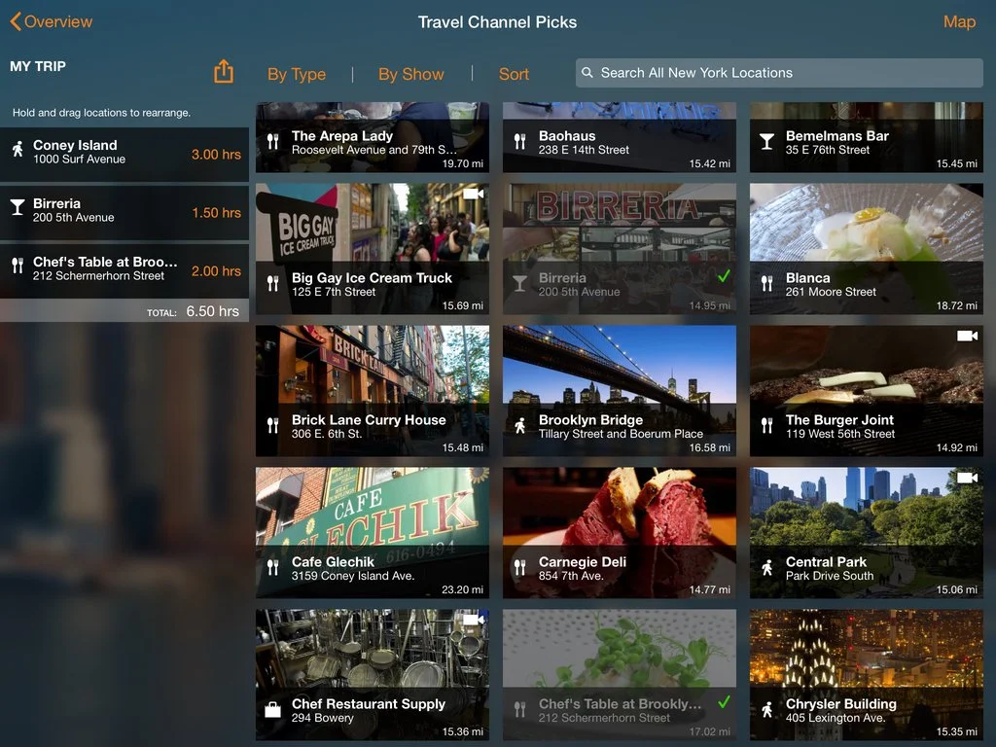Open the Baohaus card
This screenshot has width=996, height=747.
(x=620, y=137)
